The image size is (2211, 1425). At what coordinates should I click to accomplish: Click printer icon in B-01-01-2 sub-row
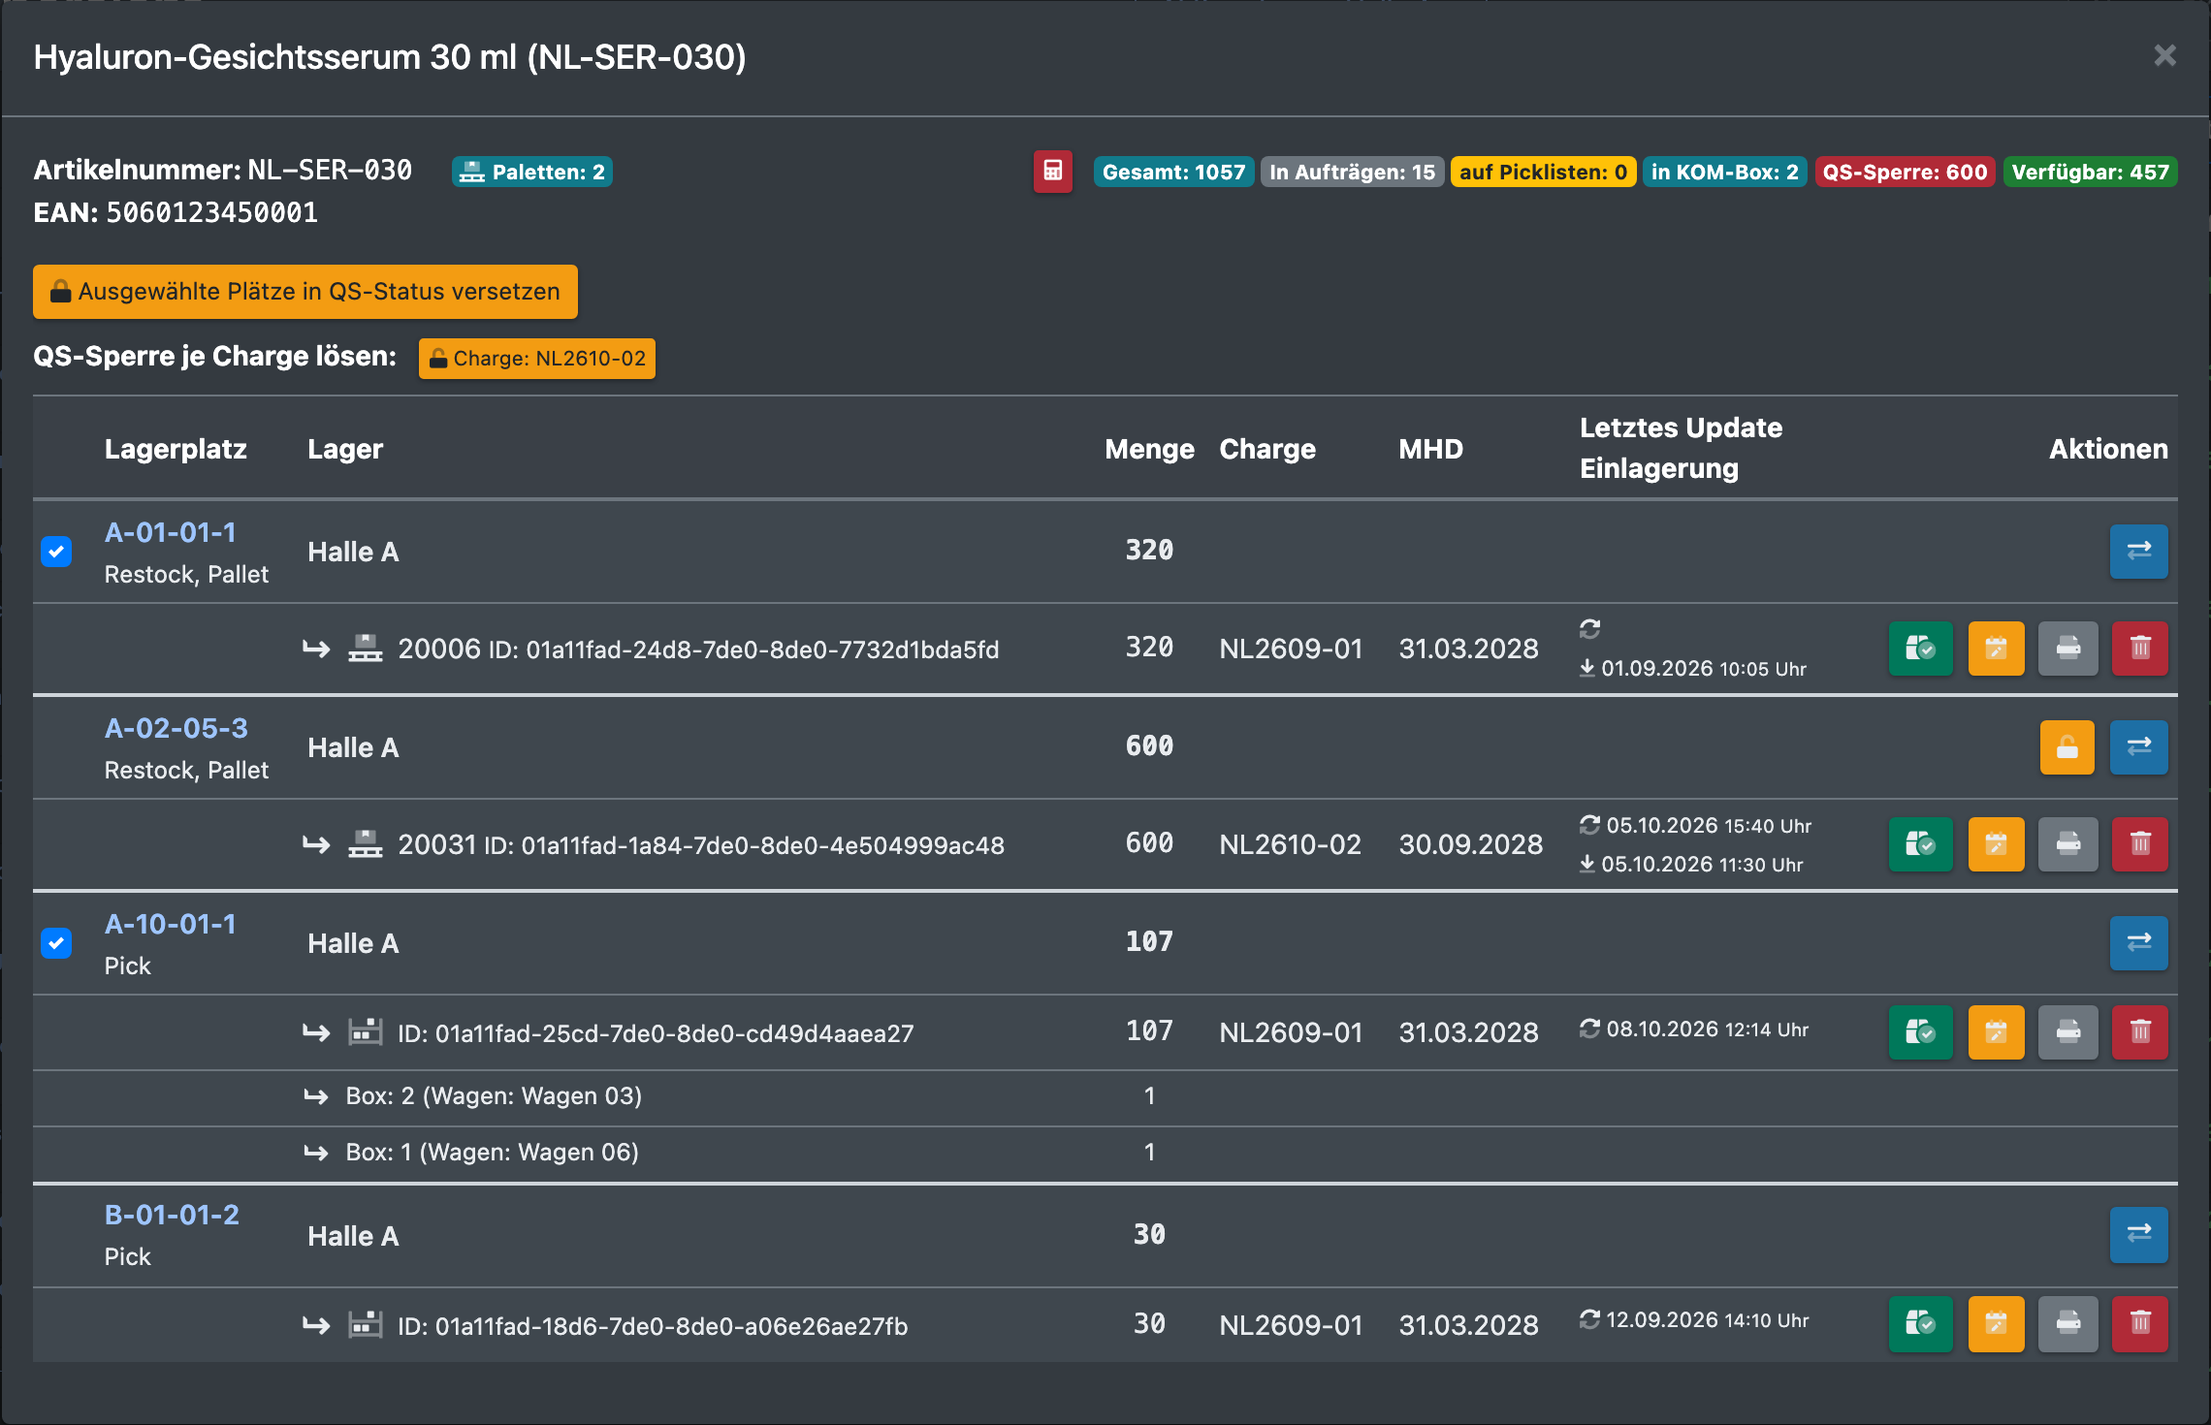[x=2067, y=1323]
